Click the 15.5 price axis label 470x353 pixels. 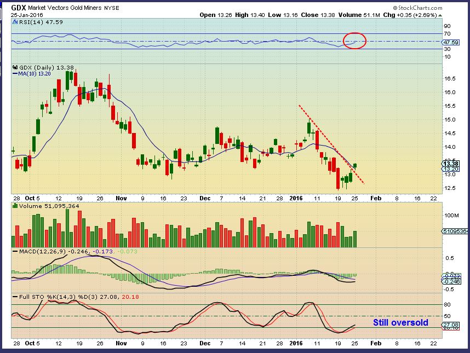pos(450,106)
